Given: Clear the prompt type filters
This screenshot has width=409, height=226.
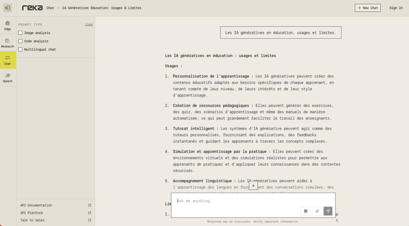Looking at the screenshot, I should click(x=89, y=24).
